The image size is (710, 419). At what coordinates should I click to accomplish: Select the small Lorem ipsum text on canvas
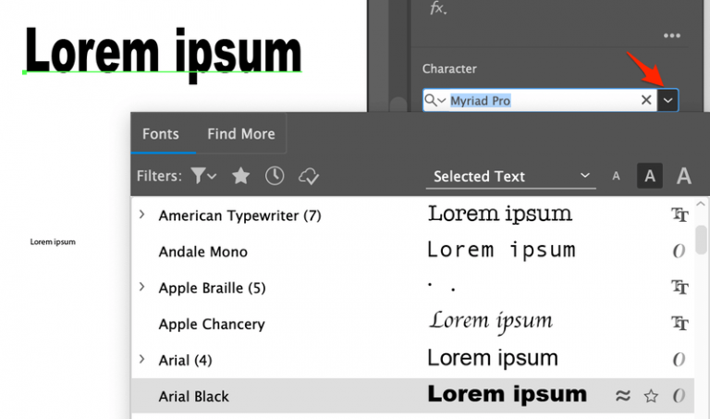(x=53, y=242)
